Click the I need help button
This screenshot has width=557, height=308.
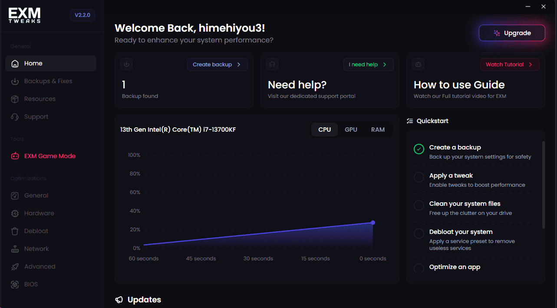point(369,65)
